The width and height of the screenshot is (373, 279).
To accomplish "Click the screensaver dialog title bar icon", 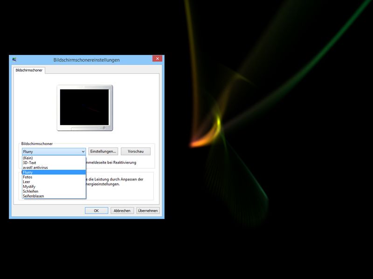I will pos(14,60).
